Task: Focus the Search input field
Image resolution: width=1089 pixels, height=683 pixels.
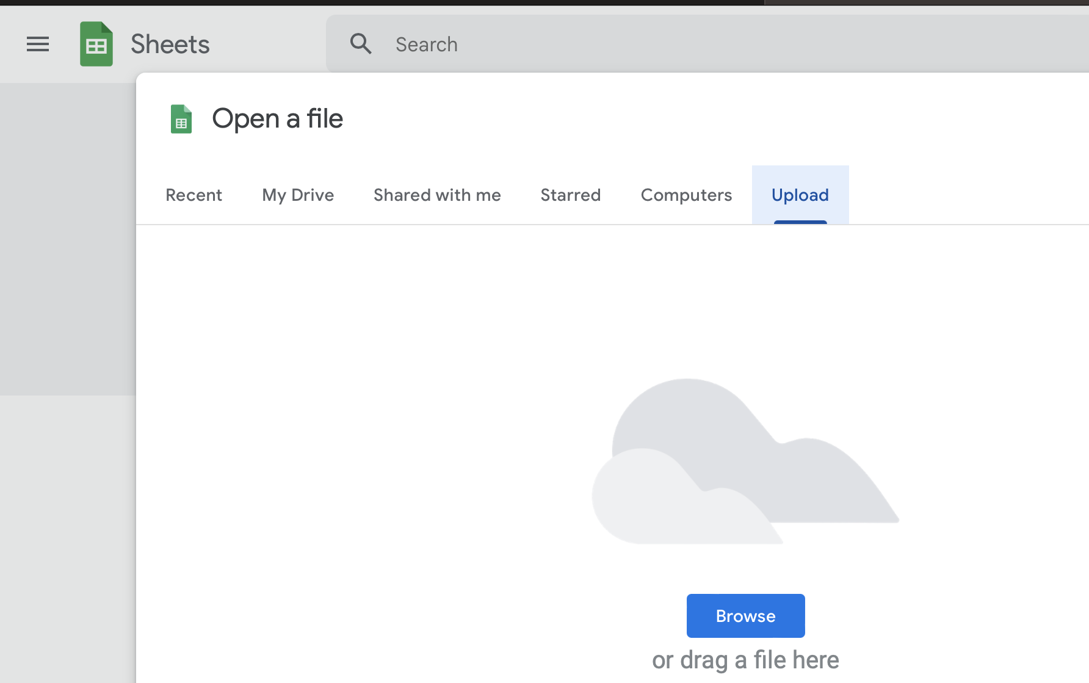Action: [708, 44]
